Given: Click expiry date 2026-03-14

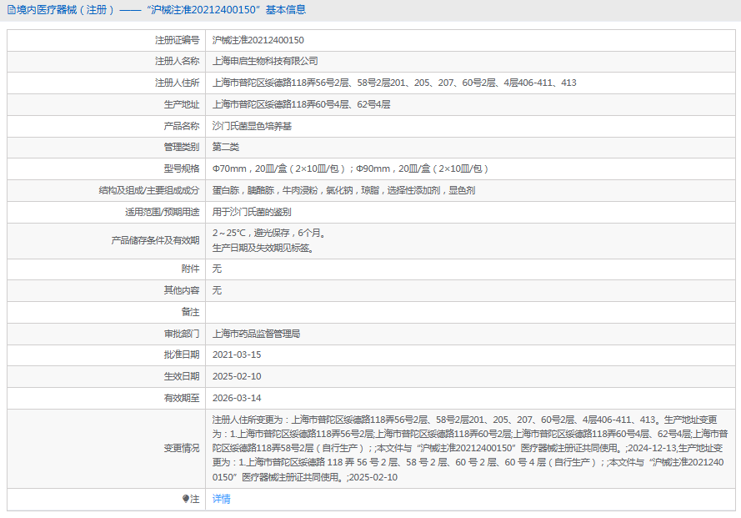Looking at the screenshot, I should pyautogui.click(x=237, y=399).
